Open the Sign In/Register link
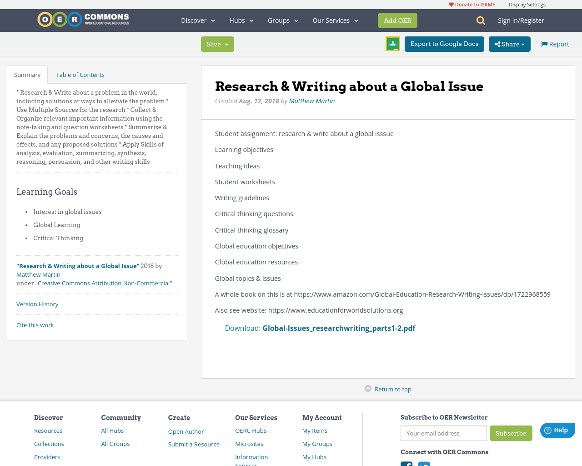Image resolution: width=582 pixels, height=466 pixels. pos(521,20)
